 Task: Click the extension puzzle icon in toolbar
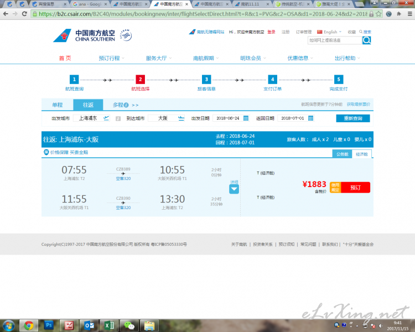point(399,14)
